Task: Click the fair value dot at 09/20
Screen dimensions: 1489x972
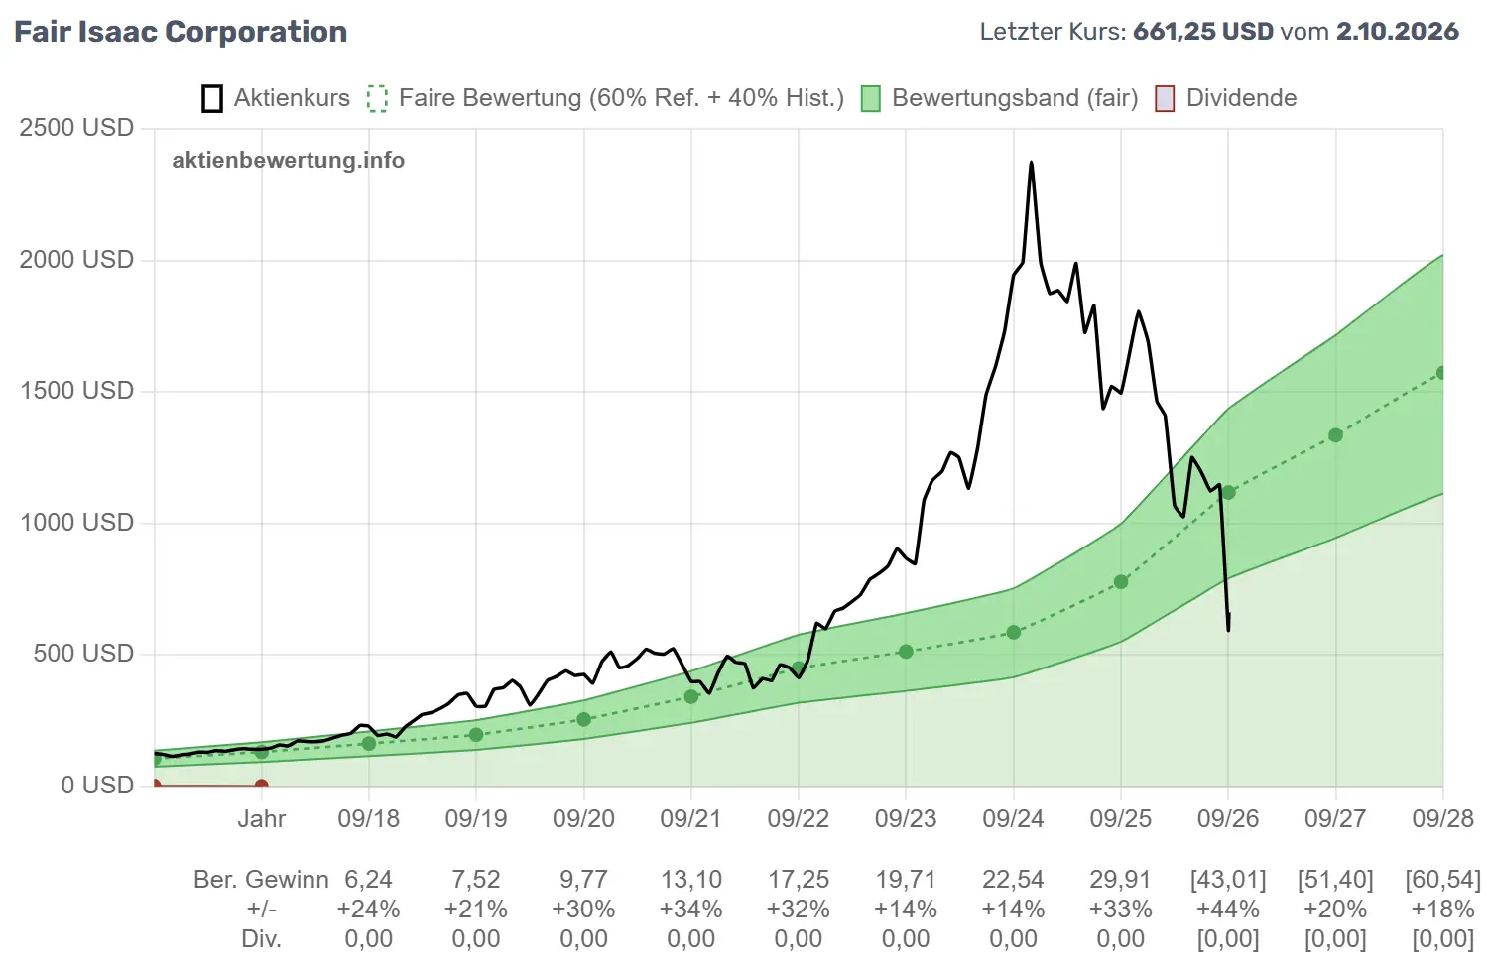Action: [584, 719]
